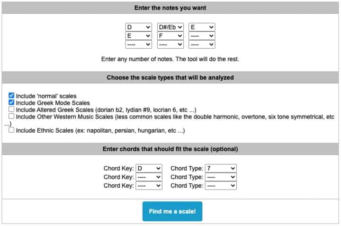Open the Chord Key dropdown set to D
This screenshot has width=341, height=226.
coord(149,168)
